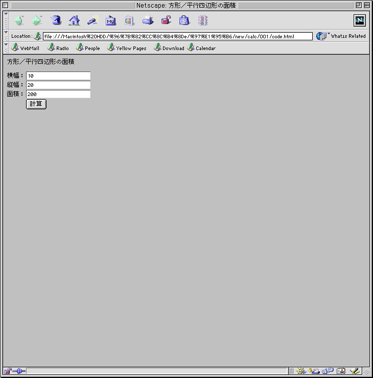This screenshot has height=378, width=373.
Task: Open WebMail personal toolbar link
Action: pos(26,48)
